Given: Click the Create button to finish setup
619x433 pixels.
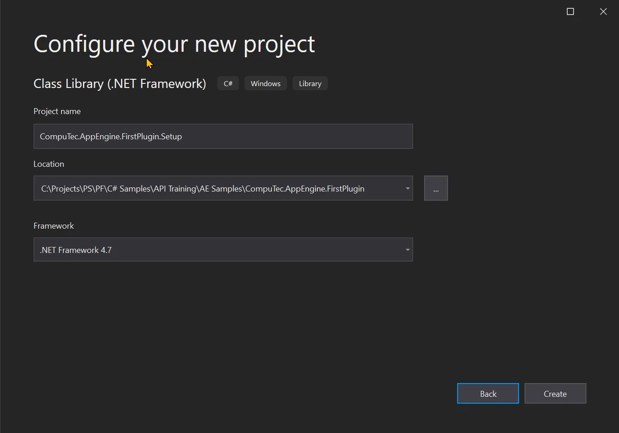Looking at the screenshot, I should coord(555,393).
